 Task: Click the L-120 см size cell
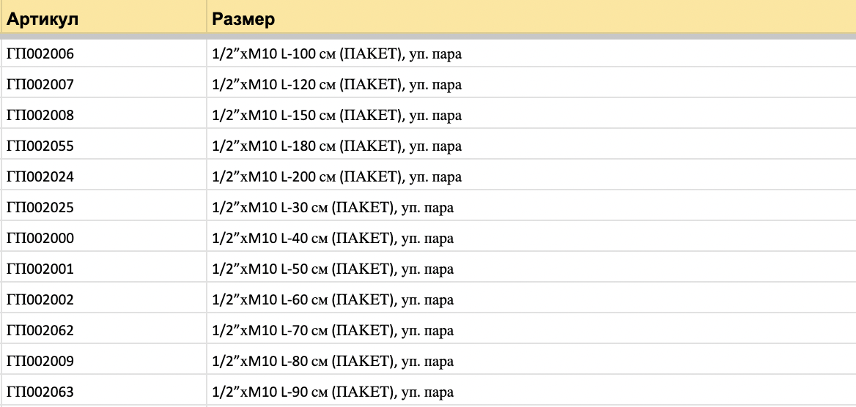point(336,84)
